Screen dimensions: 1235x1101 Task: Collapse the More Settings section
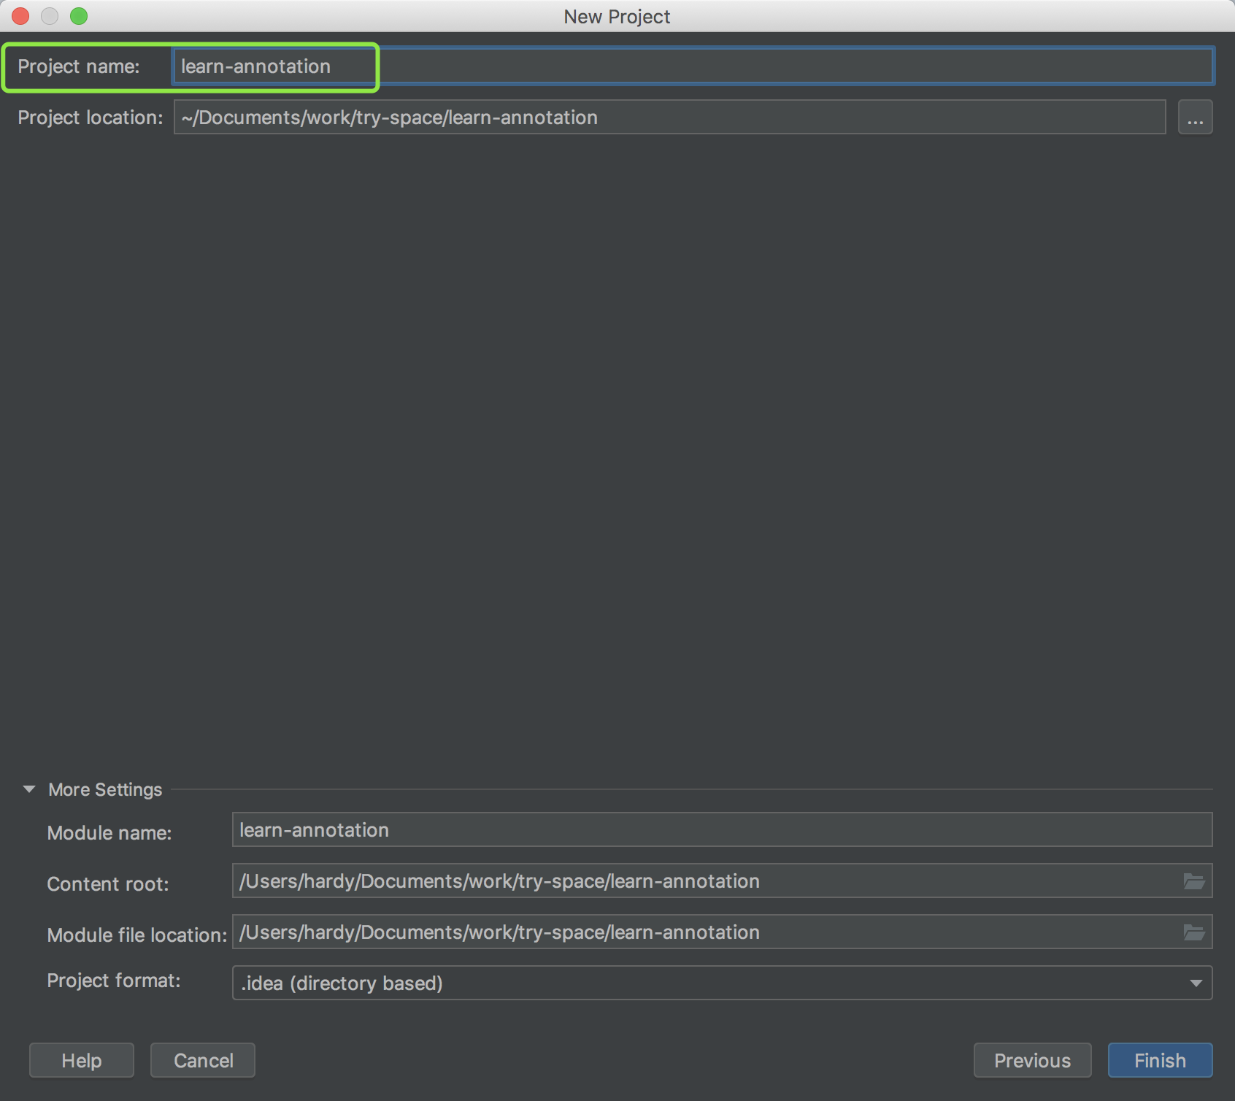pos(28,789)
